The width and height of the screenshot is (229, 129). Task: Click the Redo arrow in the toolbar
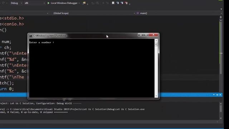[3, 3]
